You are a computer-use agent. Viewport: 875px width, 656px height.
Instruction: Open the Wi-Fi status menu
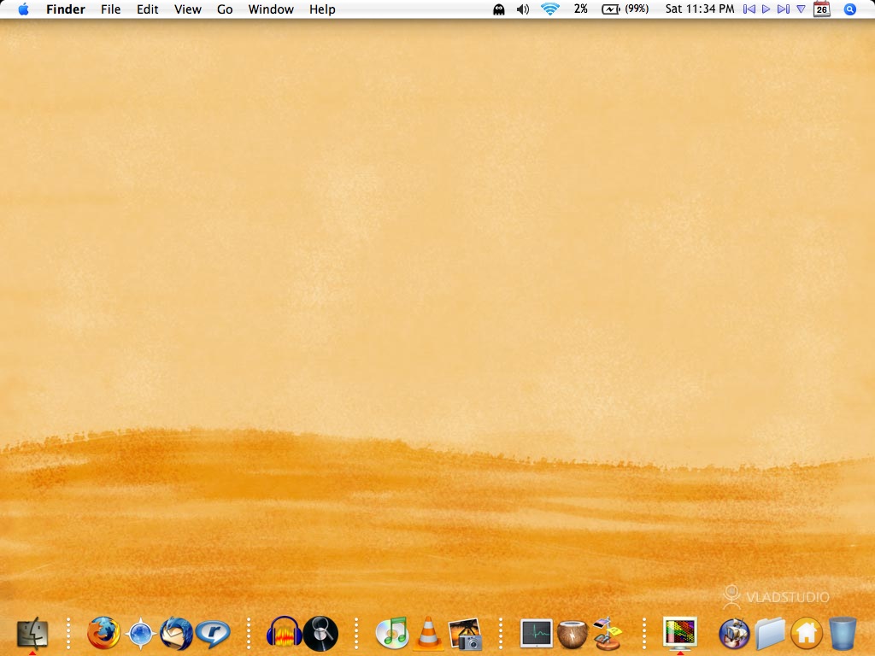(550, 9)
